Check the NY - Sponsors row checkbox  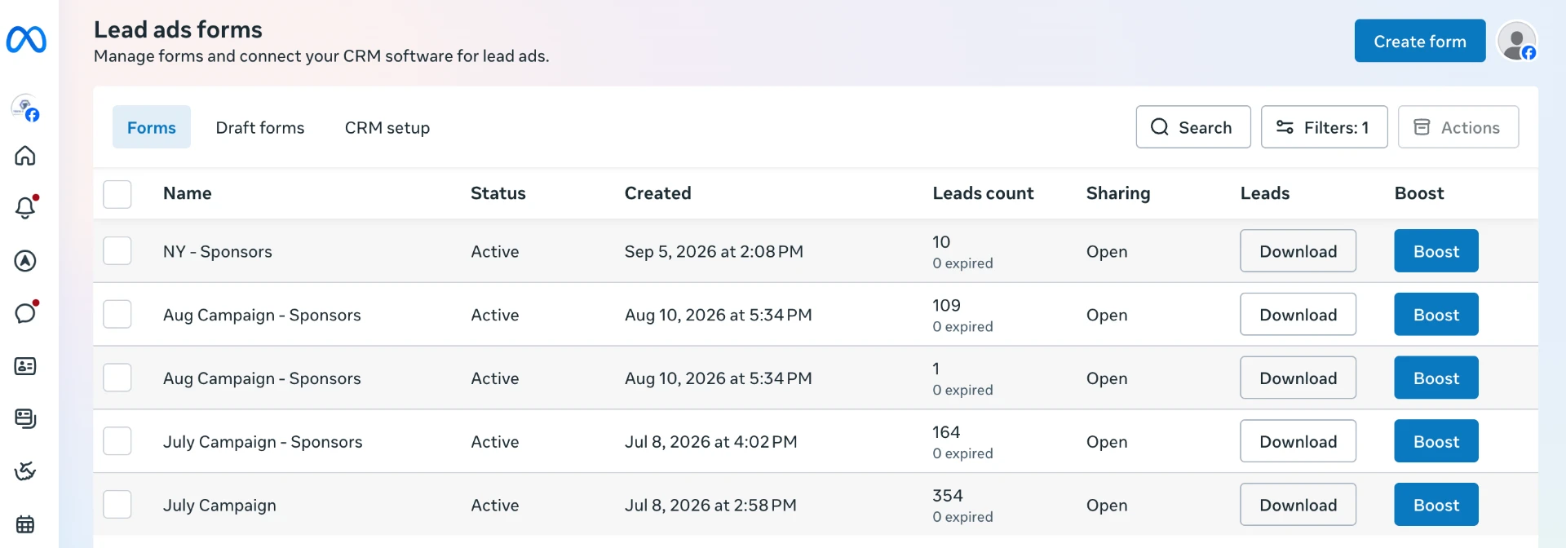coord(117,251)
